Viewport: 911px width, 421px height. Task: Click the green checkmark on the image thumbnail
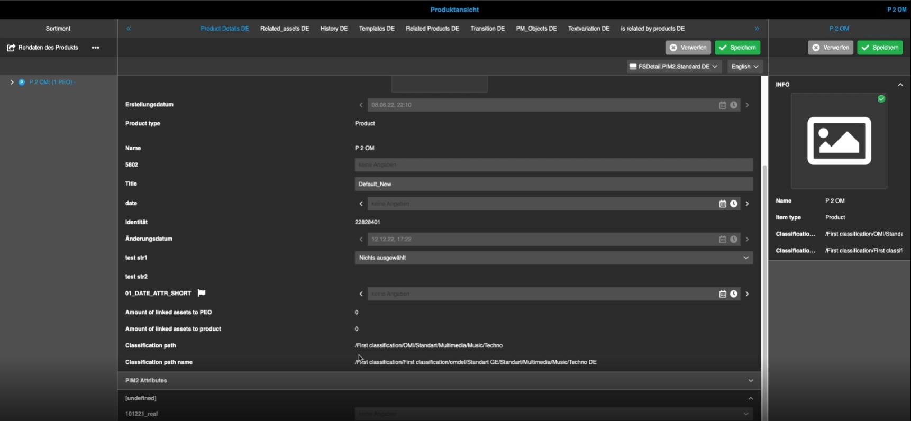(881, 99)
